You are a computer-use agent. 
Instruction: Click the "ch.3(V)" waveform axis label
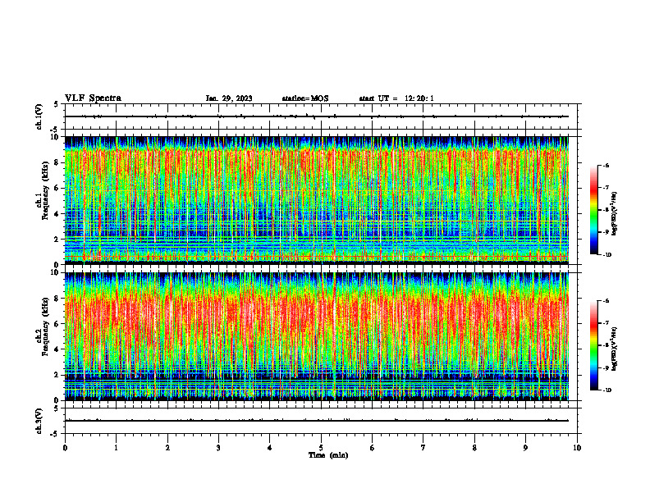click(x=39, y=421)
